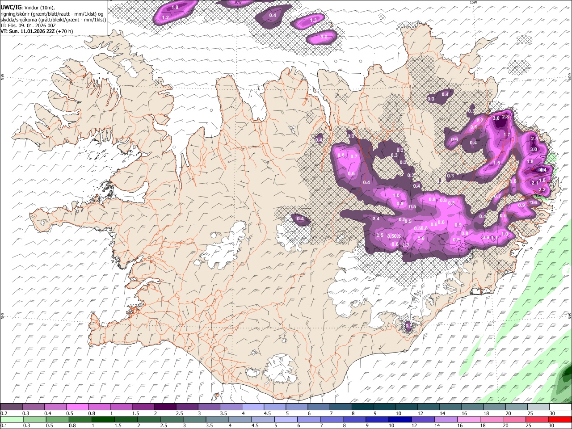Select the top-row legend swatch labeled 25

click(x=538, y=407)
